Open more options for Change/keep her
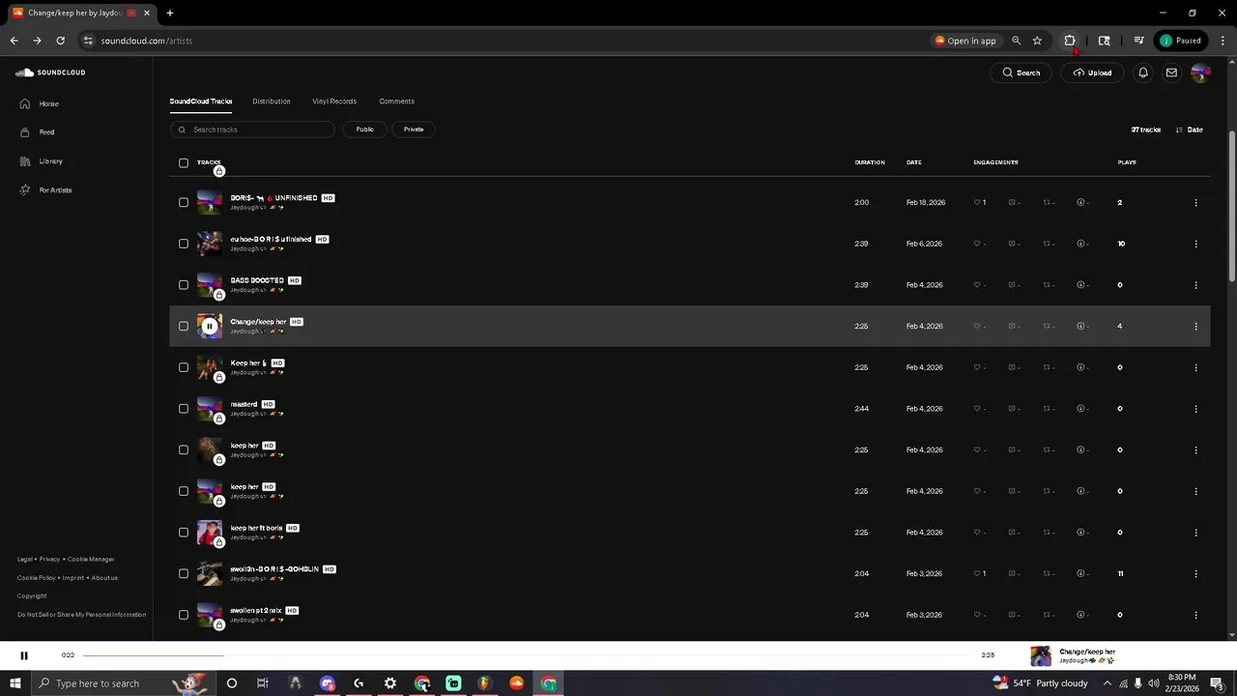 [x=1195, y=327]
